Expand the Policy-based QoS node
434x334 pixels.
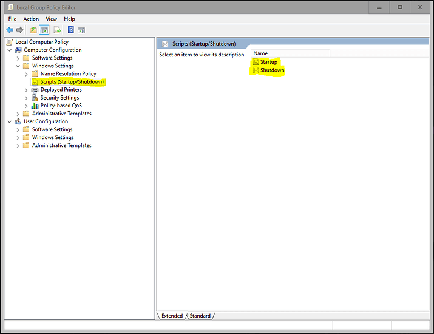[x=26, y=106]
